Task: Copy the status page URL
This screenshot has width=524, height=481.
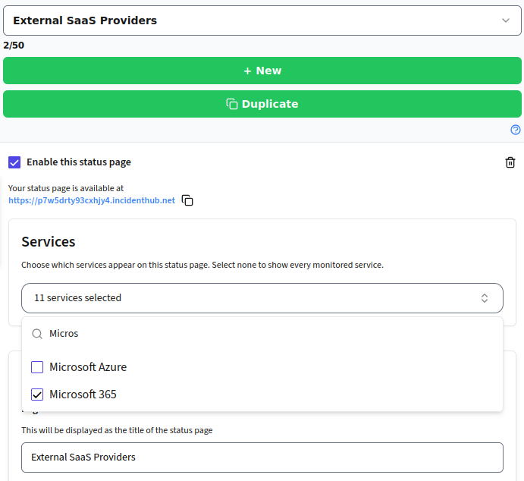Action: tap(187, 200)
